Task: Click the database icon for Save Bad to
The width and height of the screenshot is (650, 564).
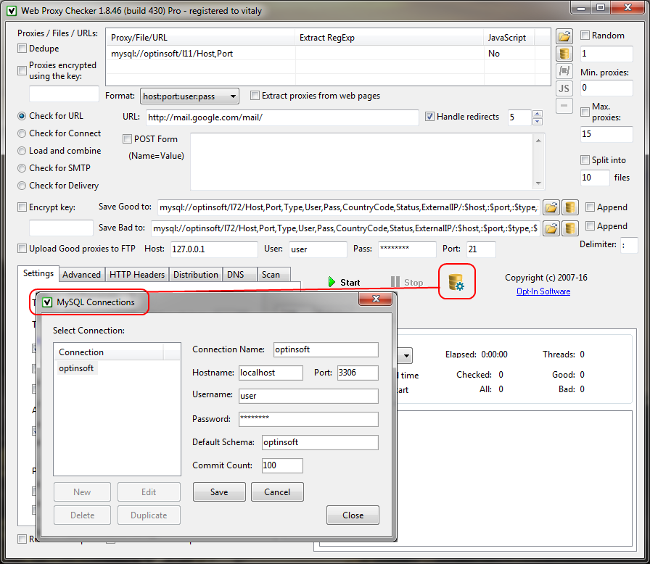Action: coord(569,228)
